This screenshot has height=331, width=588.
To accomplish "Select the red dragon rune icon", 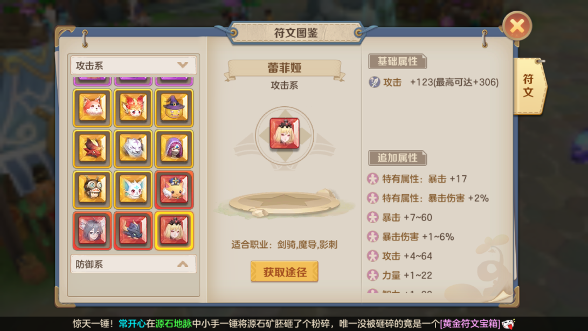I will click(x=92, y=149).
